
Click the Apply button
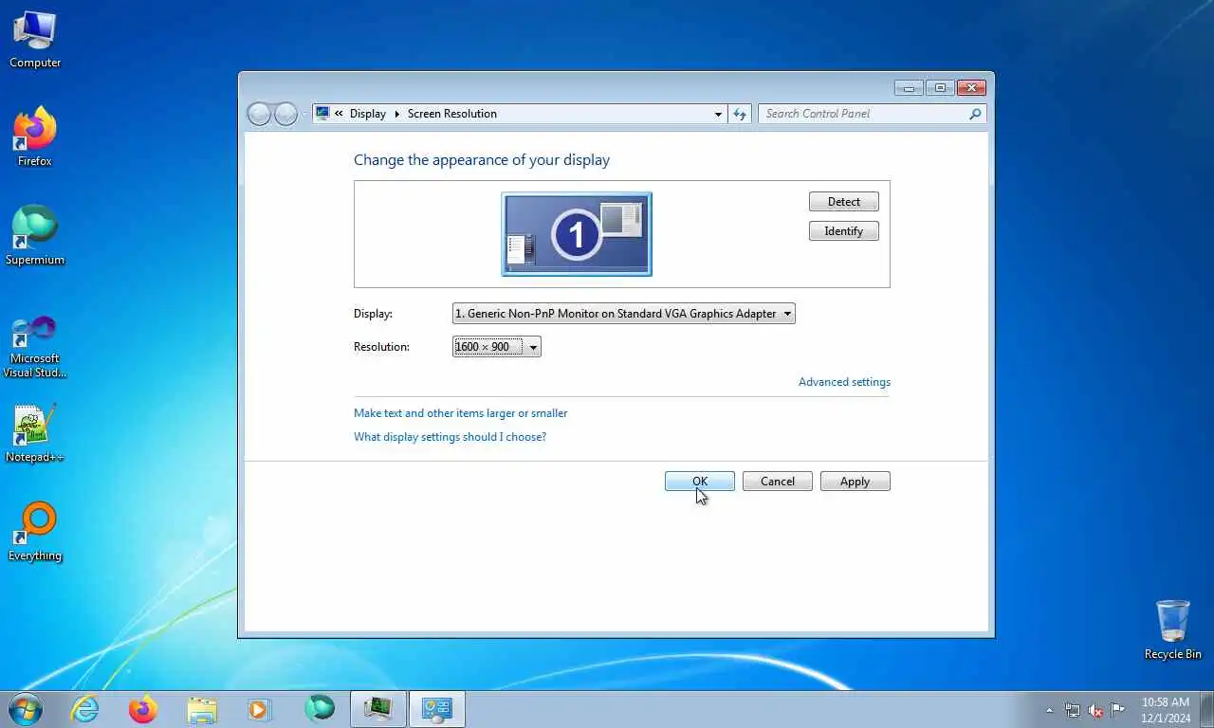[x=855, y=482]
